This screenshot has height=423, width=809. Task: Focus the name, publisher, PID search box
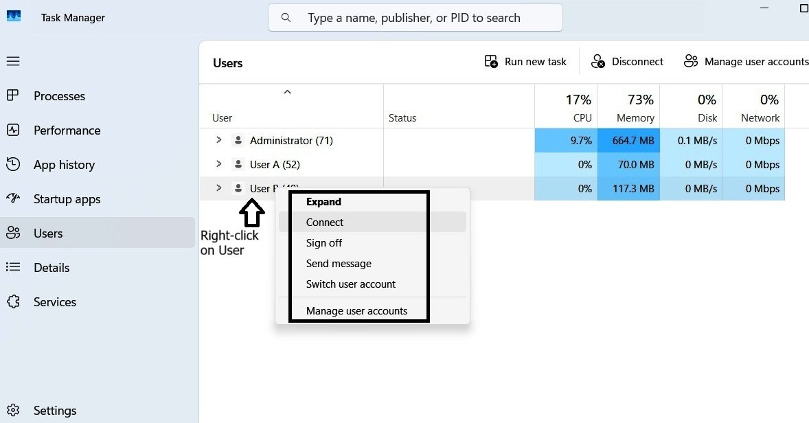click(x=415, y=18)
